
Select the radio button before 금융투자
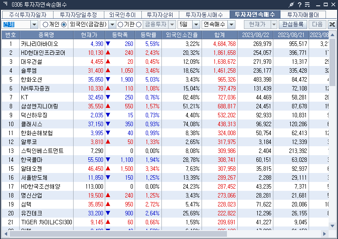139,25
